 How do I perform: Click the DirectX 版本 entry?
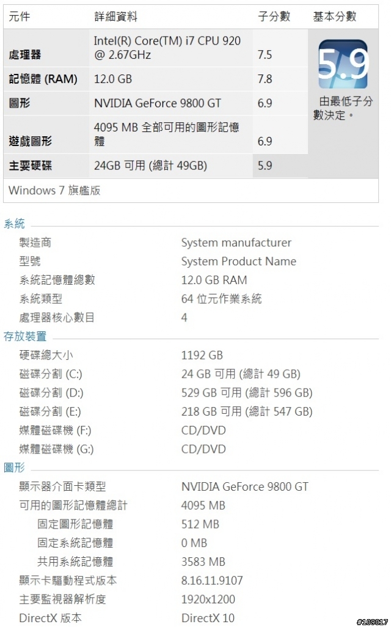click(x=50, y=618)
